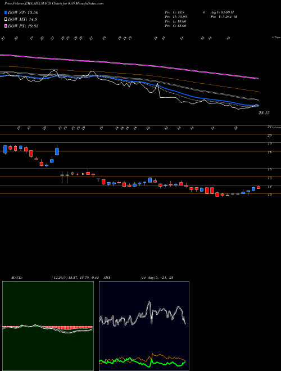281x371 pixels.
Task: Click the 18 price axis label
Action: point(269,152)
